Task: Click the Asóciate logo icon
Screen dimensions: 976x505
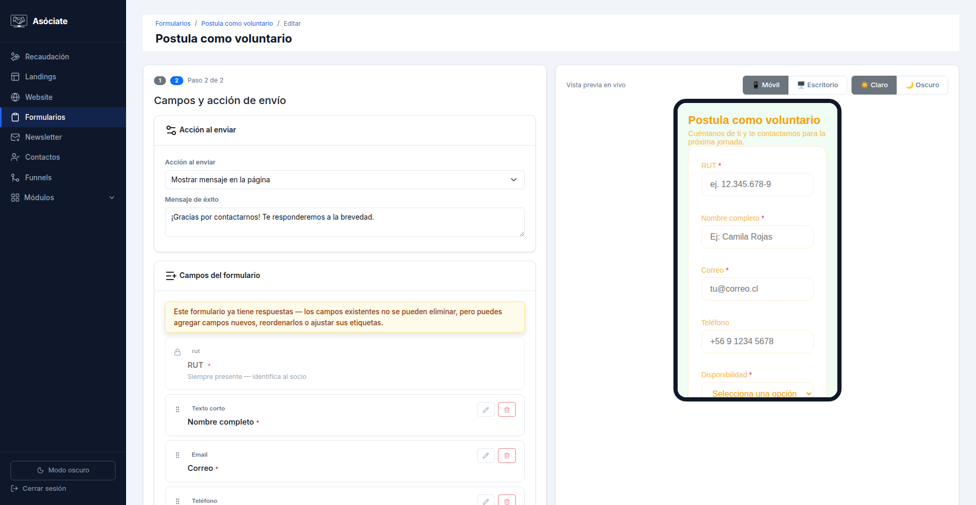Action: [x=19, y=21]
